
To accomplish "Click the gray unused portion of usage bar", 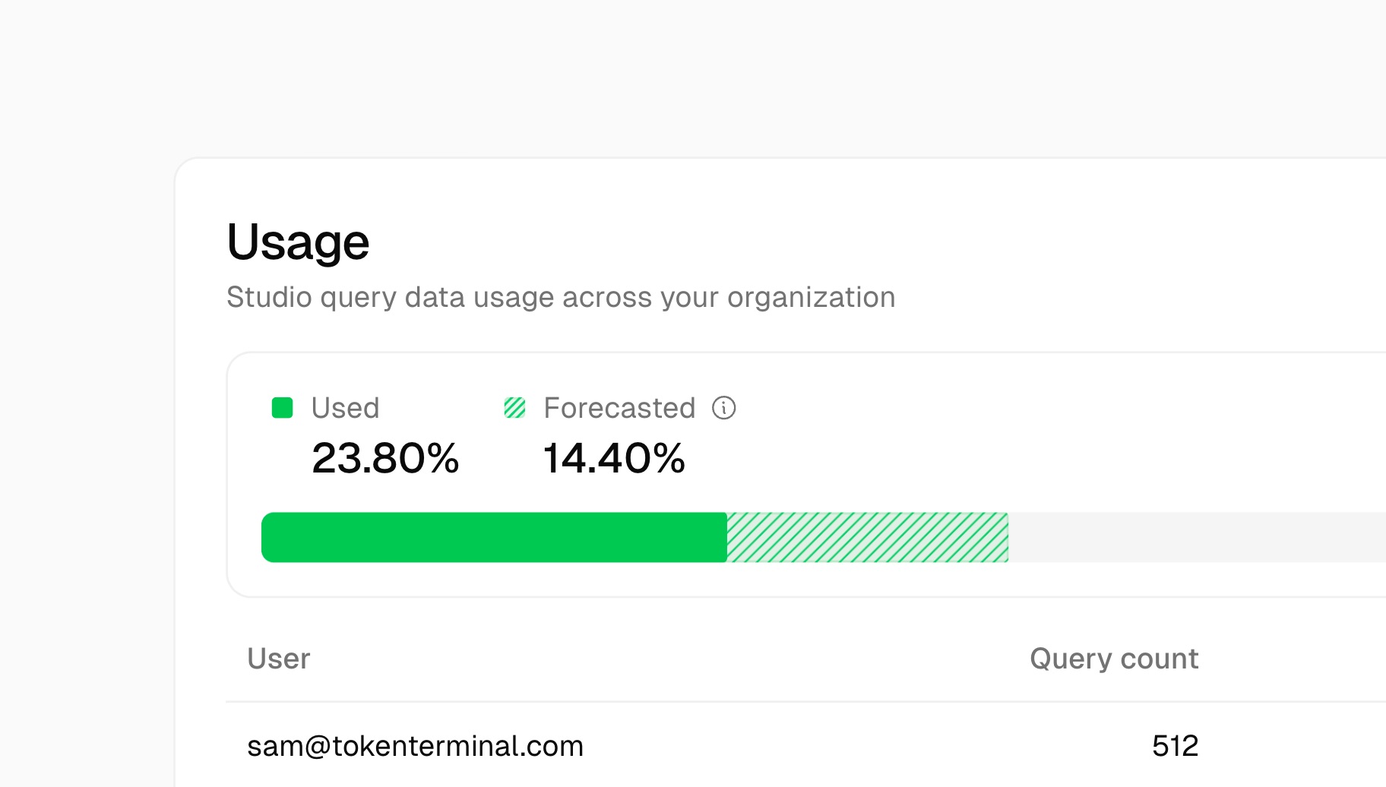I will pos(1193,537).
